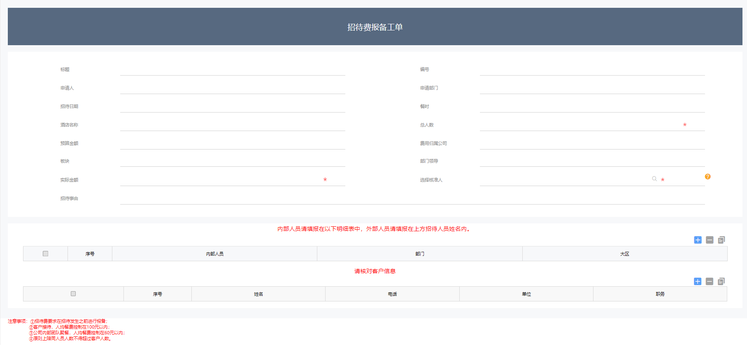Add a row to the customer info table
747x345 pixels.
click(698, 281)
